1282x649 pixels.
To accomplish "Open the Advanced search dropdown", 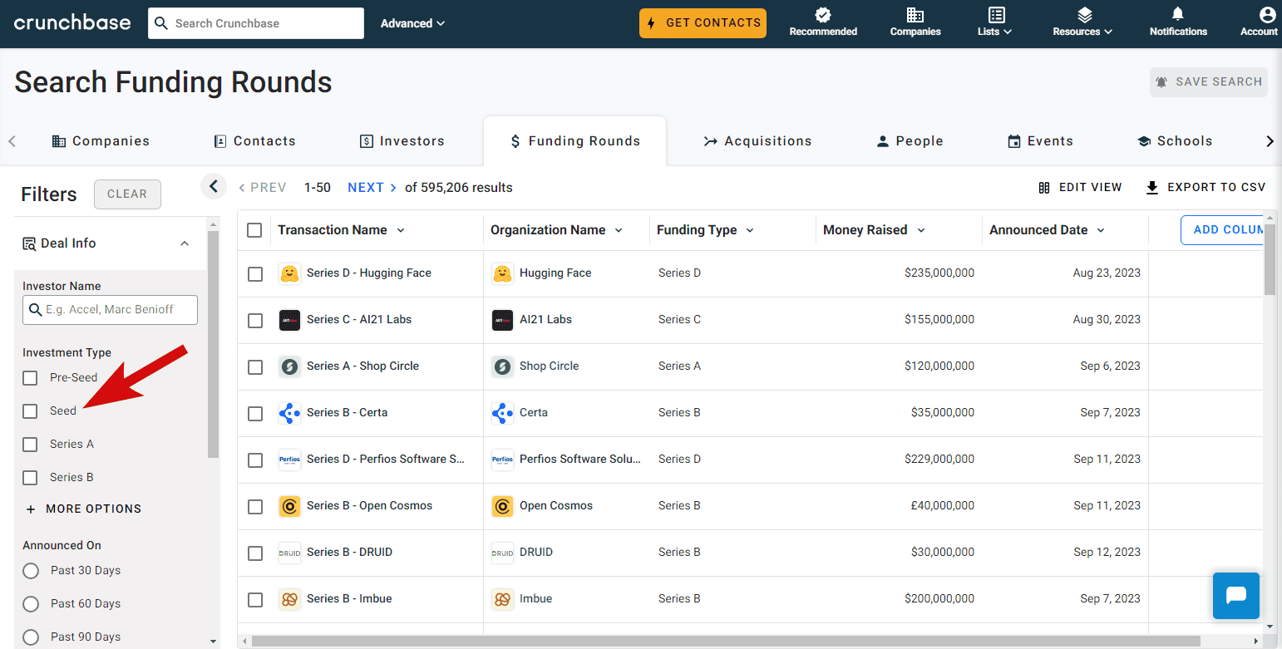I will click(x=413, y=23).
